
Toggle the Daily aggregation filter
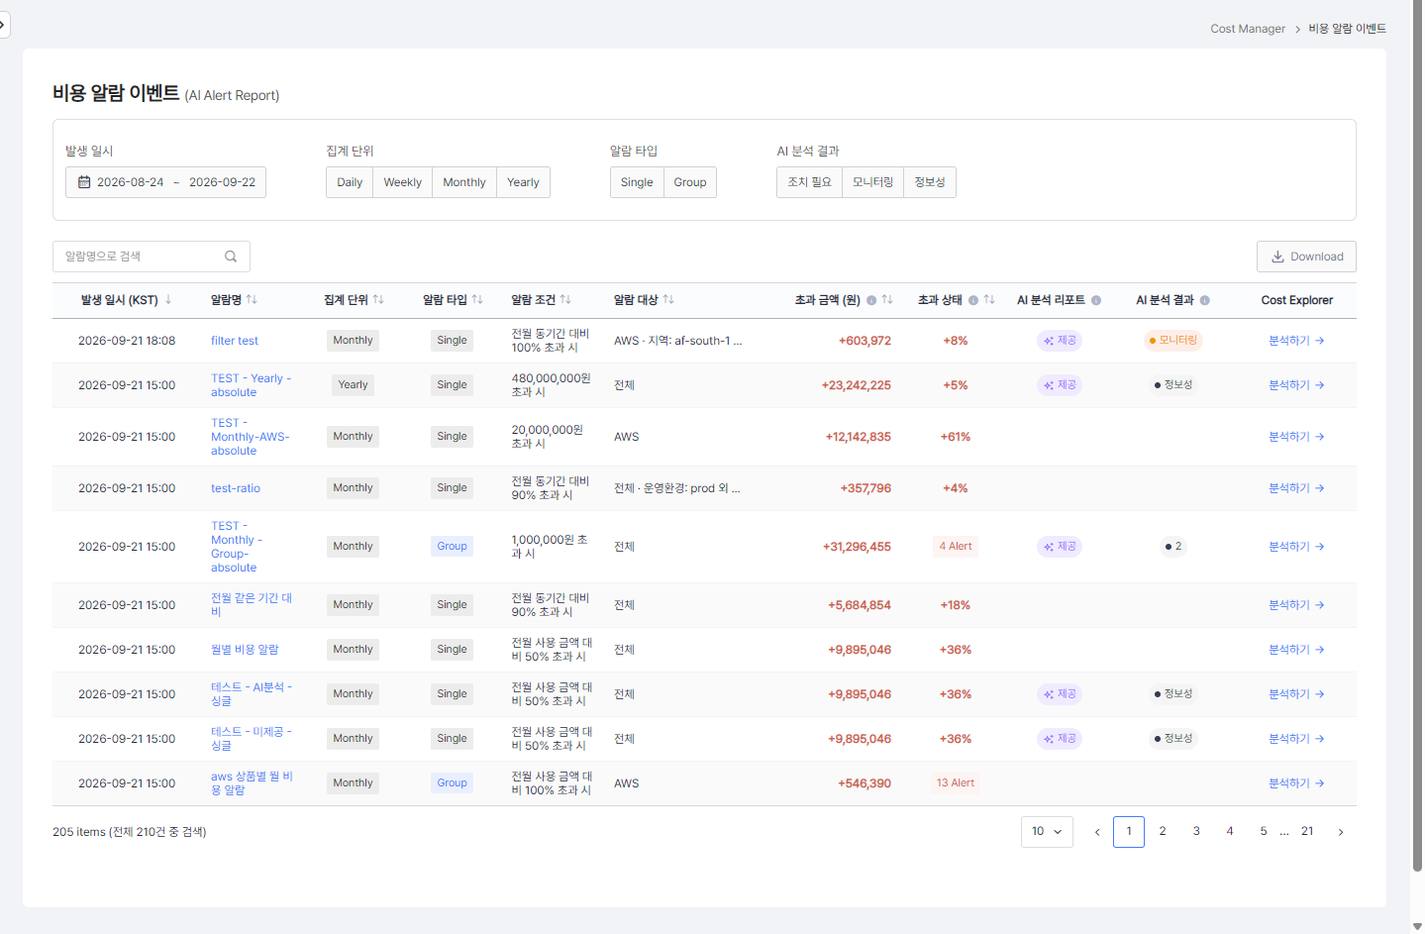[x=350, y=182]
